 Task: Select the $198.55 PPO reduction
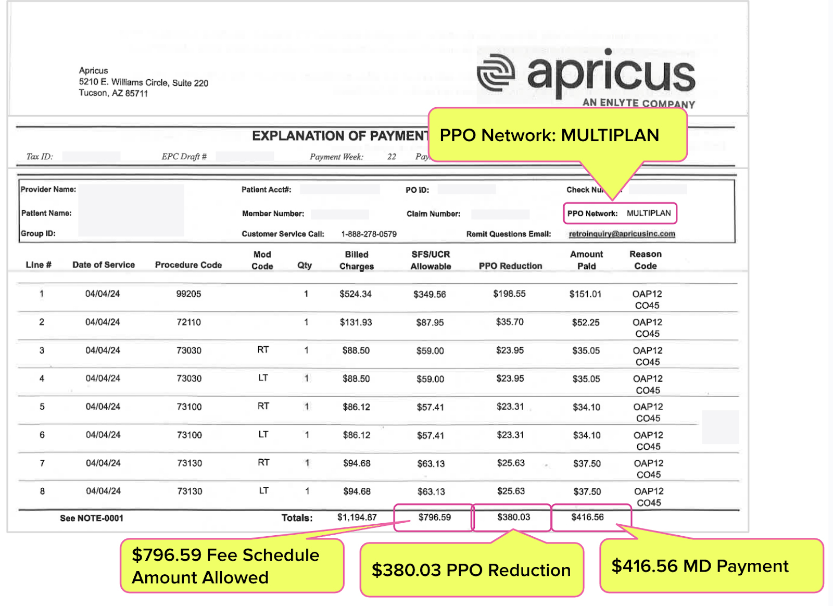(x=510, y=294)
